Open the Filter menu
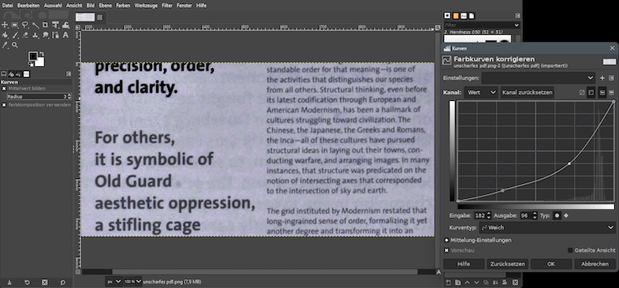The image size is (619, 288). point(167,6)
